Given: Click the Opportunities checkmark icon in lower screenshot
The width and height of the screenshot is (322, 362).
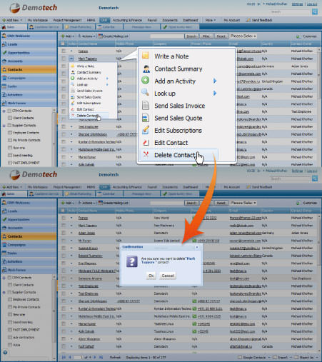Looking at the screenshot, I should pos(4,219).
